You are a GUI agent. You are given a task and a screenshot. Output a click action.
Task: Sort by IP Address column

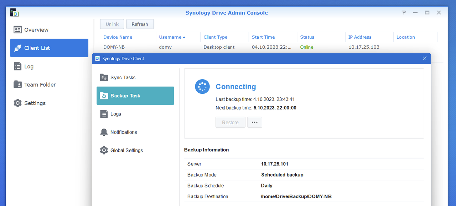(x=369, y=37)
